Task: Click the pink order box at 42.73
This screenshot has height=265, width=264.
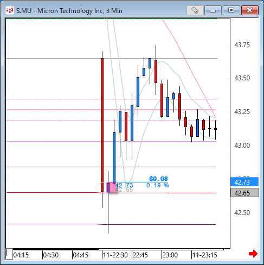Action: (x=112, y=188)
